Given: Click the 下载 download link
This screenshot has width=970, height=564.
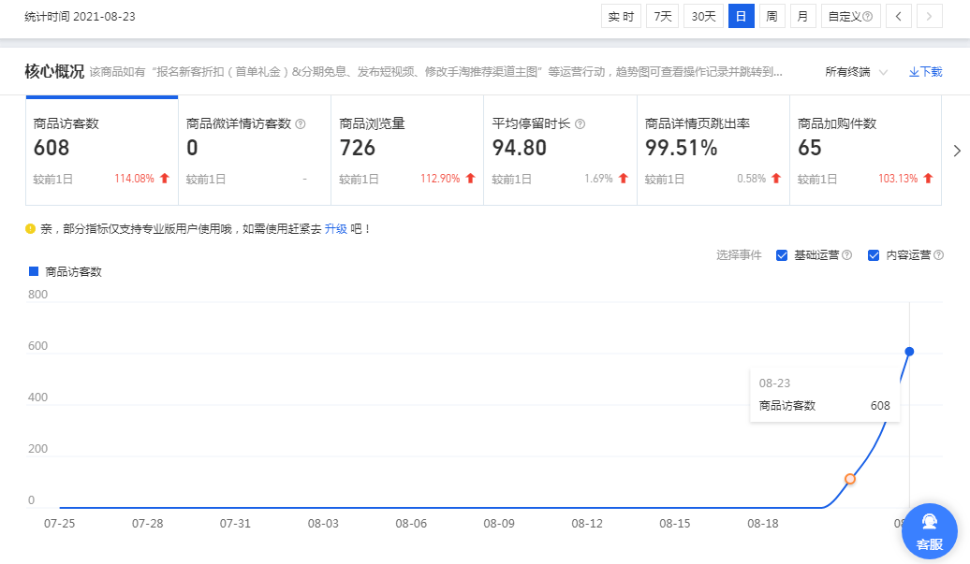Looking at the screenshot, I should tap(925, 72).
